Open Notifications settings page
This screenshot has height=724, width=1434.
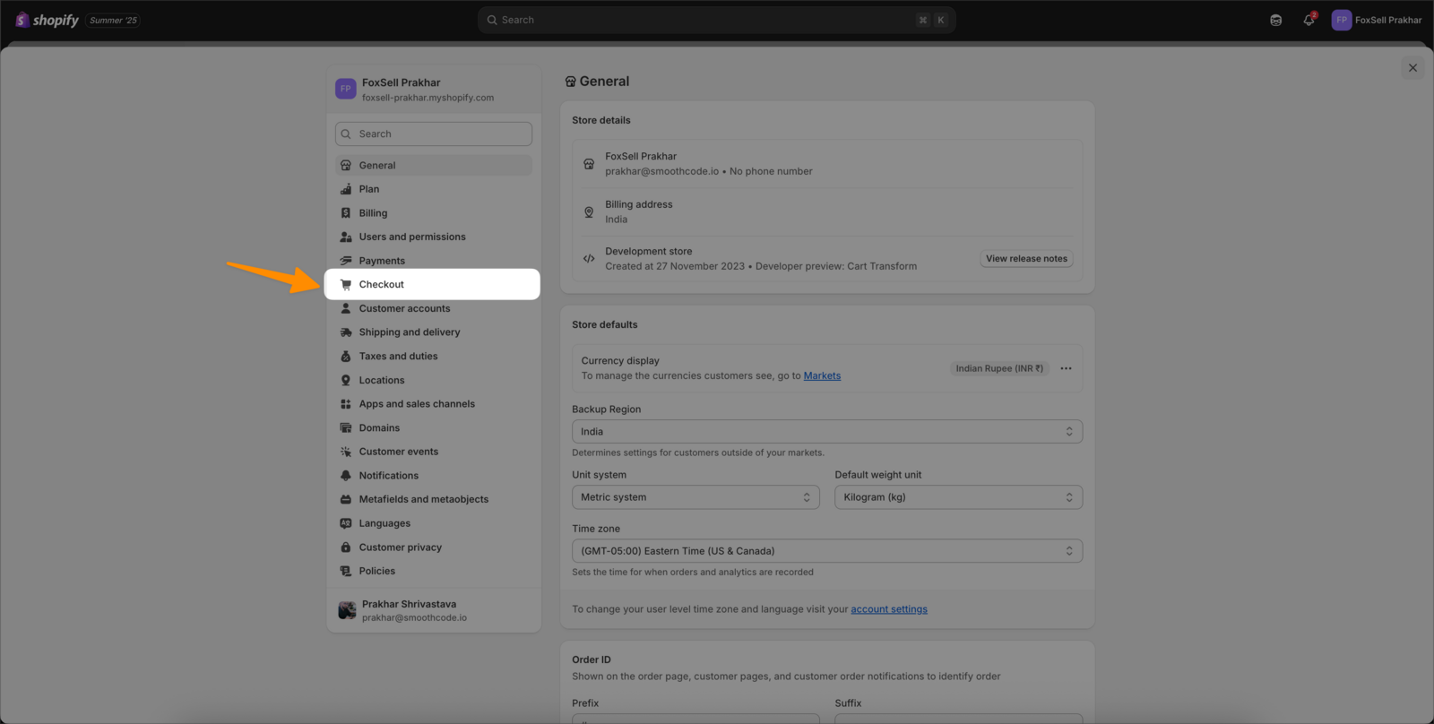click(x=434, y=476)
